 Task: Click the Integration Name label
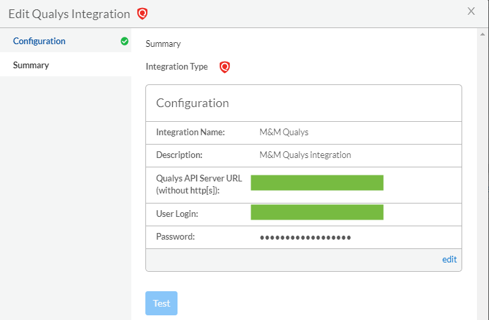(190, 133)
